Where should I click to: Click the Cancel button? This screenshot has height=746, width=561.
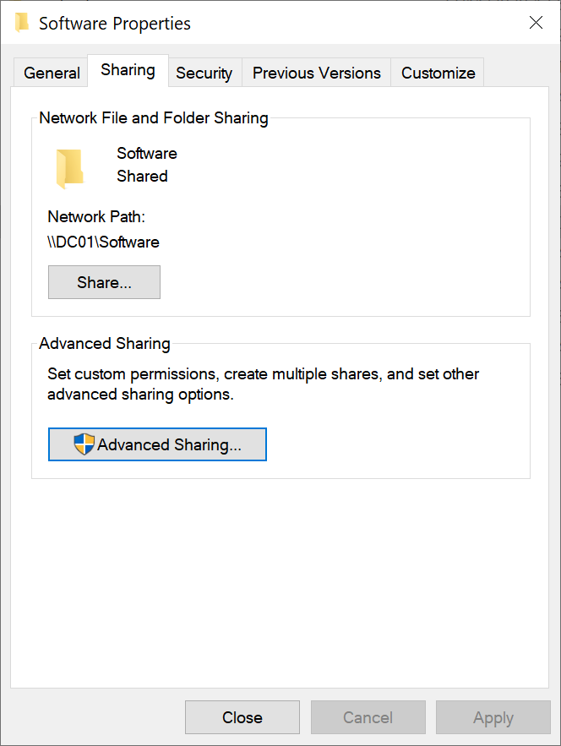tap(368, 717)
